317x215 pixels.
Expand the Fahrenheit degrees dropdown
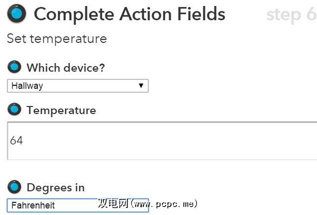[78, 205]
